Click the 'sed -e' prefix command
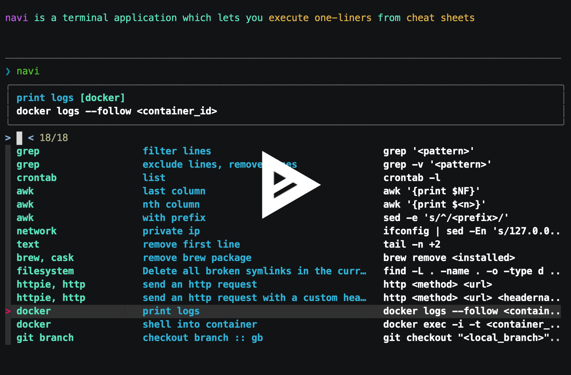This screenshot has height=375, width=571. coord(446,218)
